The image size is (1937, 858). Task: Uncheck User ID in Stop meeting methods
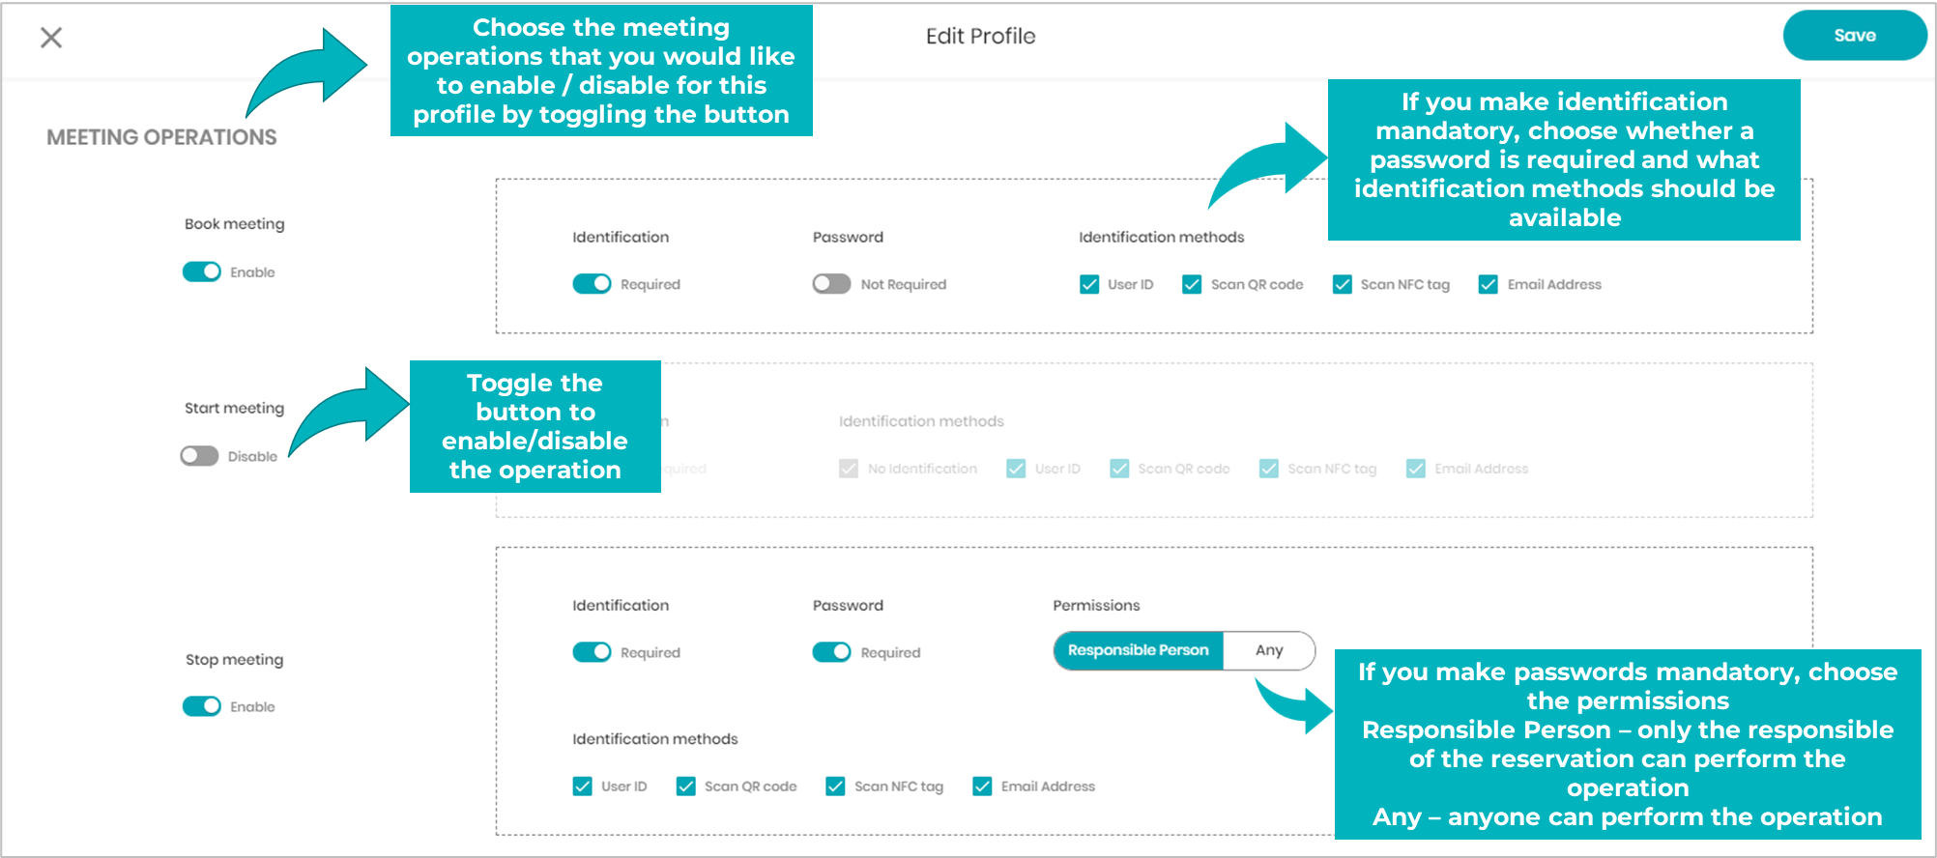pyautogui.click(x=582, y=786)
